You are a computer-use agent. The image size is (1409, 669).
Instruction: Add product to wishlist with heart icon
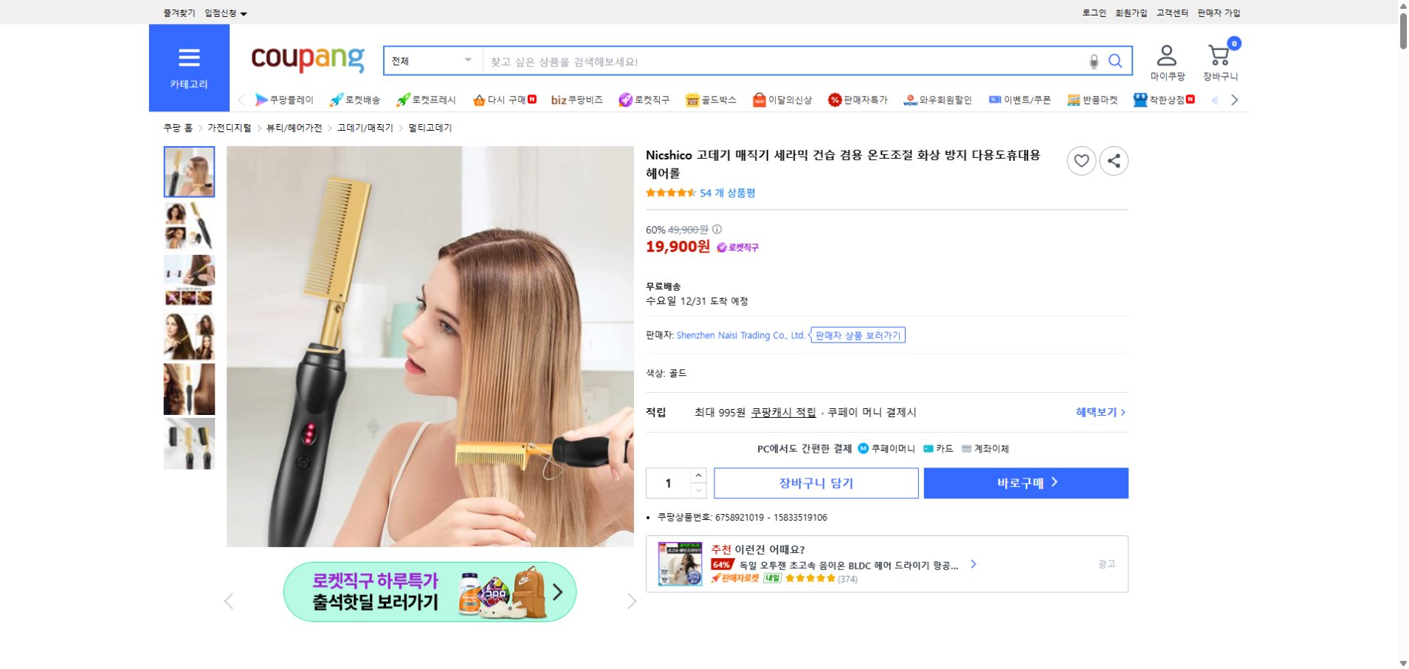pyautogui.click(x=1081, y=160)
